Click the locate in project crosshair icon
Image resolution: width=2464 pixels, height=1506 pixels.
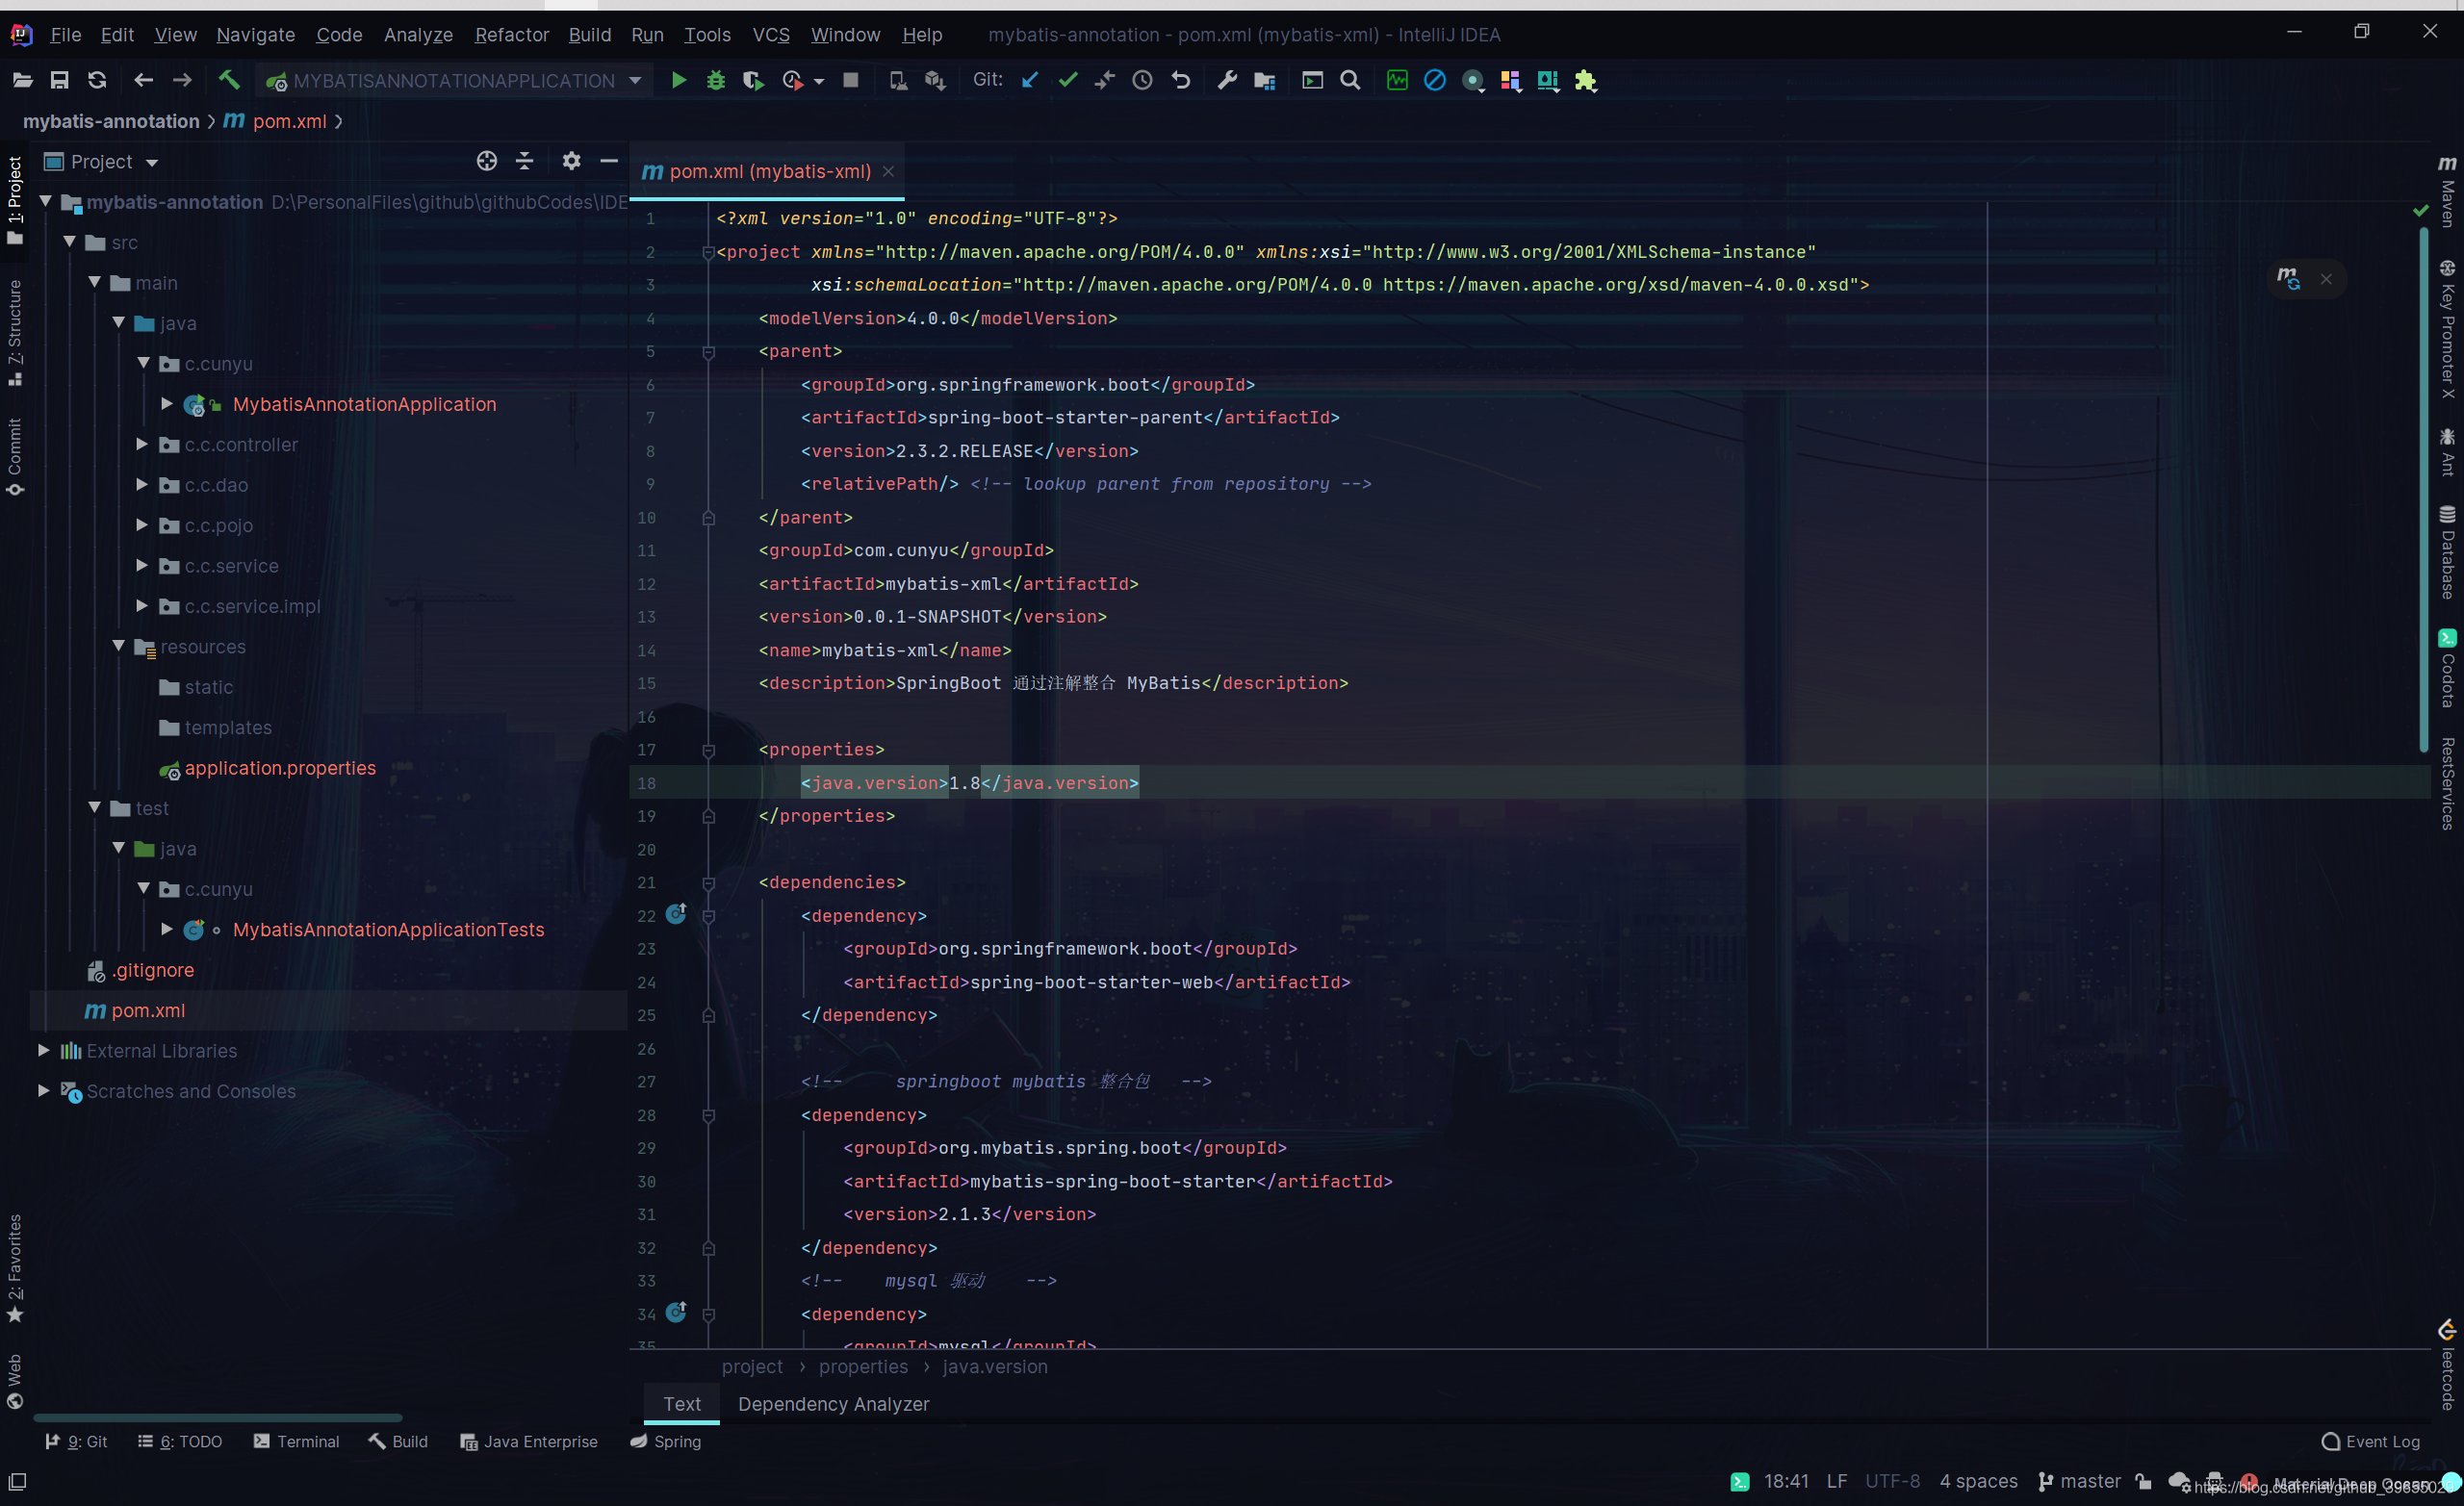(x=487, y=161)
